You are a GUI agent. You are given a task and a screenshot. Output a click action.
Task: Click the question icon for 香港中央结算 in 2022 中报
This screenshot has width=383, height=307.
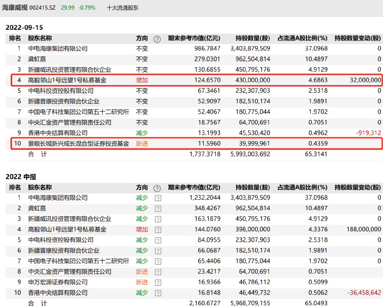(157, 293)
